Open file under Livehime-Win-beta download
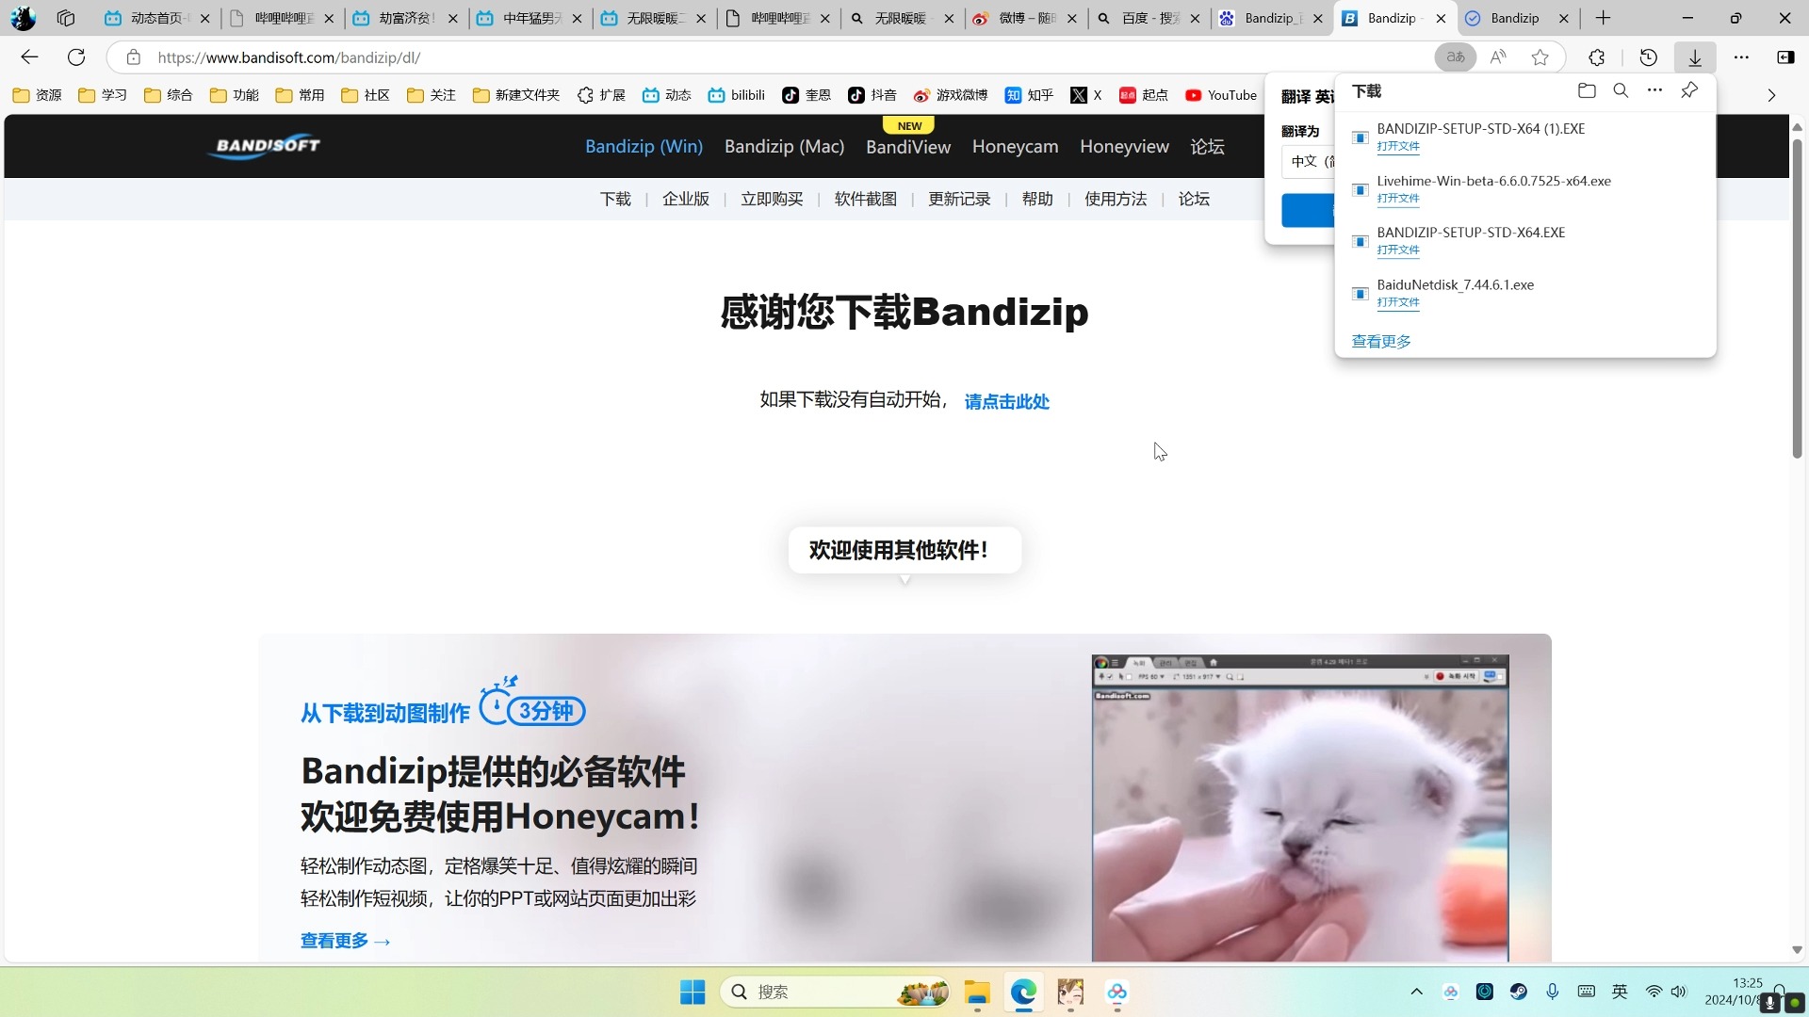 coord(1398,198)
